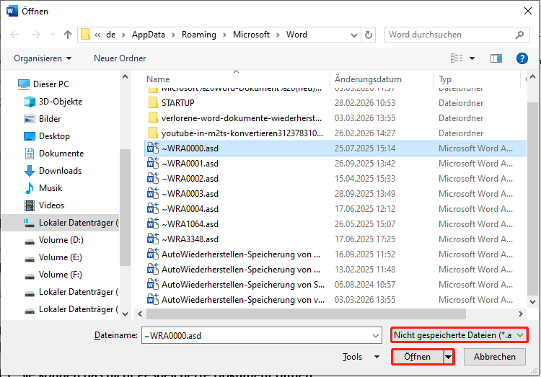This screenshot has height=377, width=541.
Task: Create a folder with Neuer Ordner
Action: click(x=120, y=58)
